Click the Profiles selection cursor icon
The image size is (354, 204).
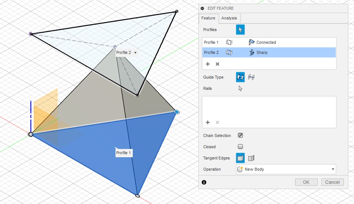coord(240,30)
